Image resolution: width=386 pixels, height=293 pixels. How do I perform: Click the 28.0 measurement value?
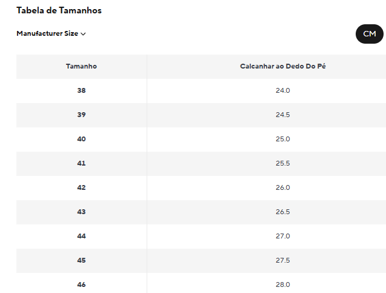[282, 285]
